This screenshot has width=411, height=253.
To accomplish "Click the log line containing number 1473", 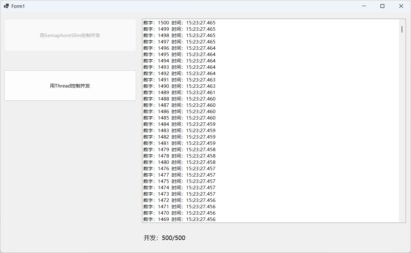I will pos(179,194).
